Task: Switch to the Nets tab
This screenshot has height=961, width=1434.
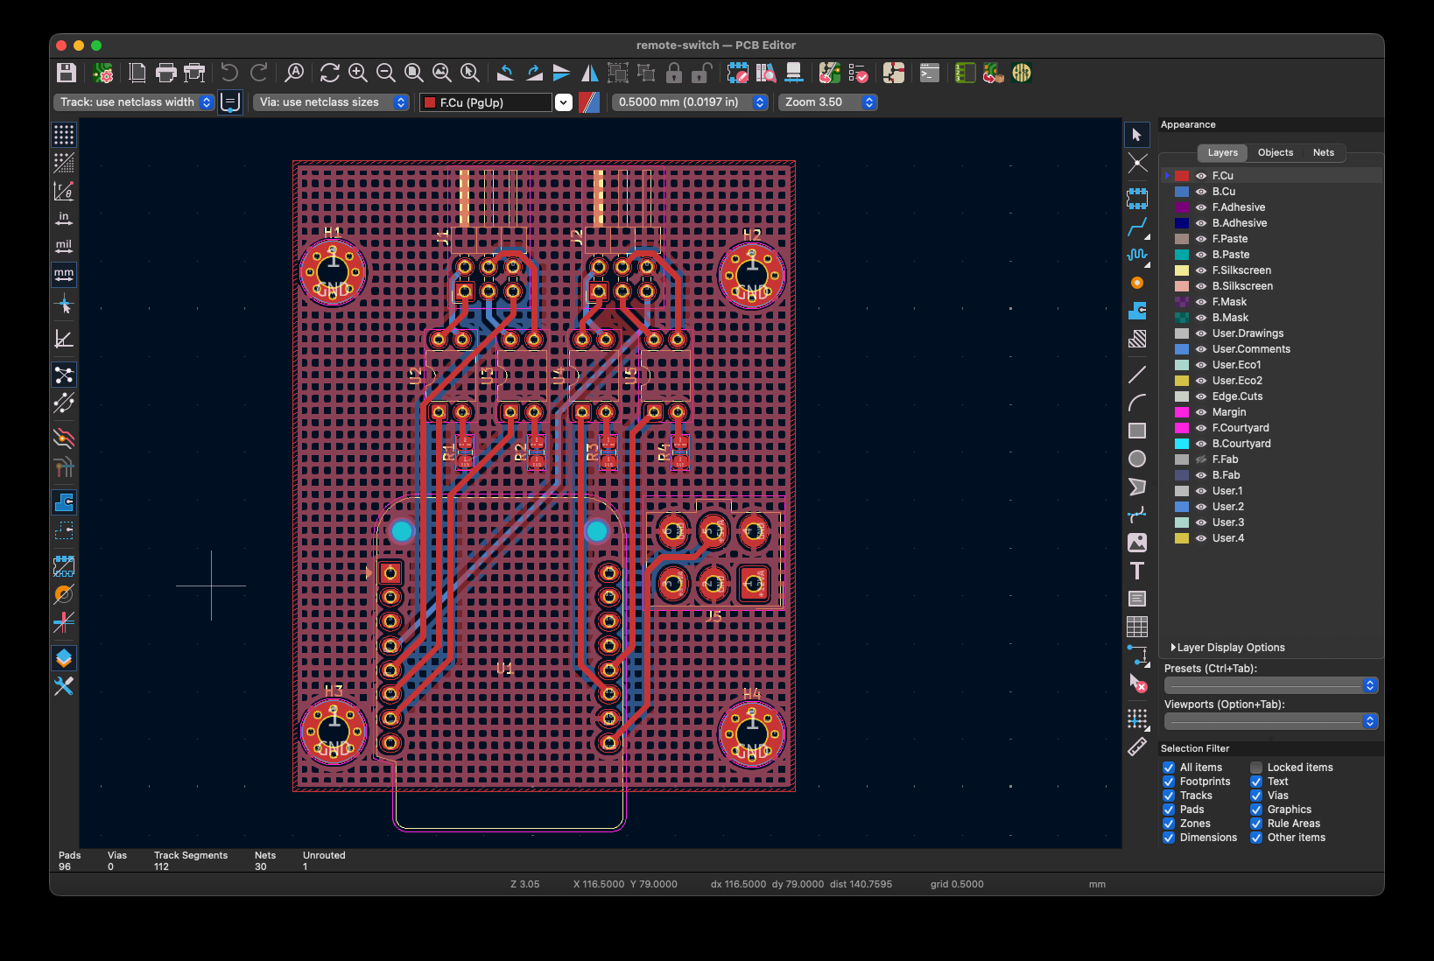Action: click(1323, 152)
